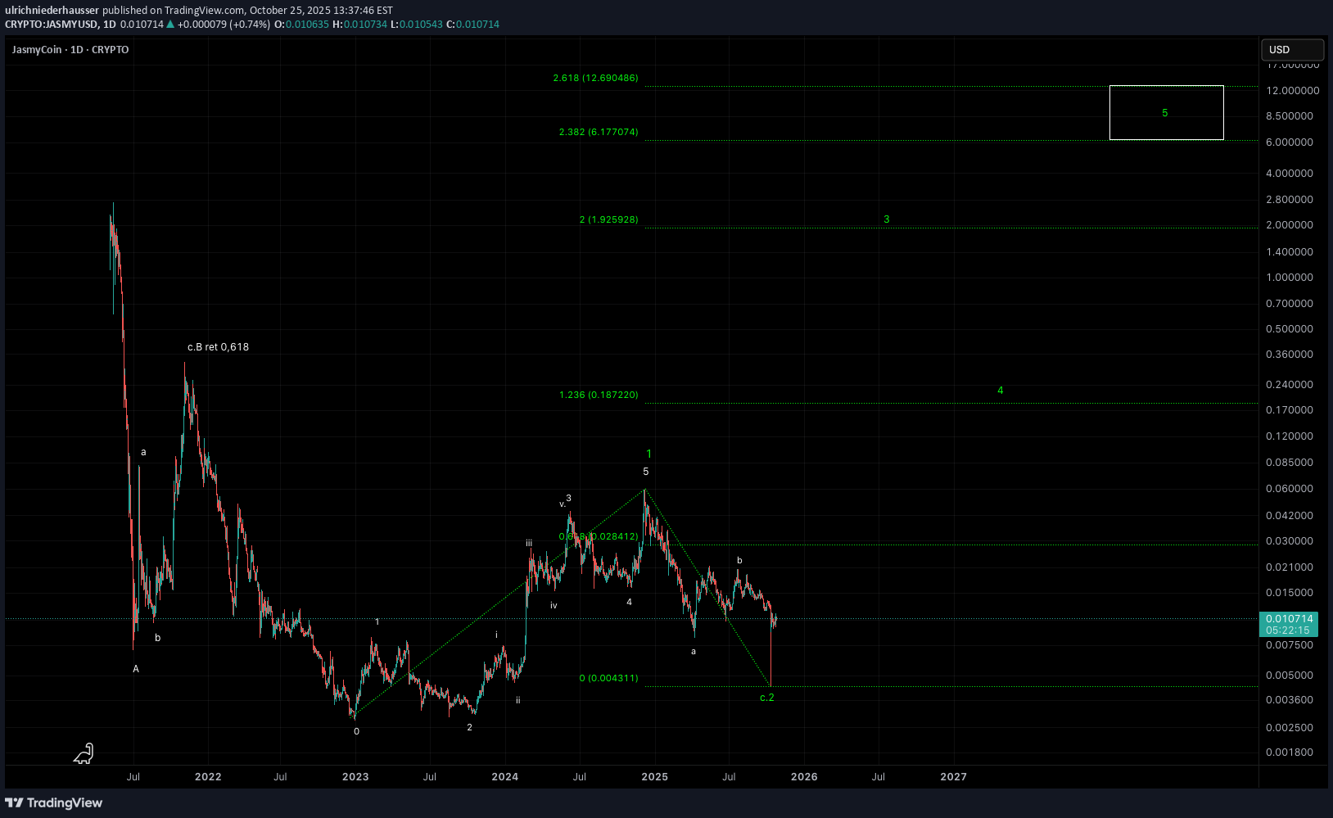Image resolution: width=1333 pixels, height=818 pixels.
Task: Open the USD currency selector
Action: pyautogui.click(x=1291, y=50)
